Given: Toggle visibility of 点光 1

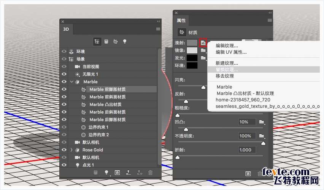Looking at the screenshot, I should coord(64,165).
